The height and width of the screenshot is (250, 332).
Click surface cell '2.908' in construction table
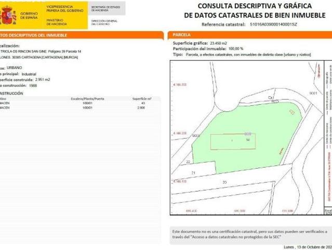click(141, 108)
